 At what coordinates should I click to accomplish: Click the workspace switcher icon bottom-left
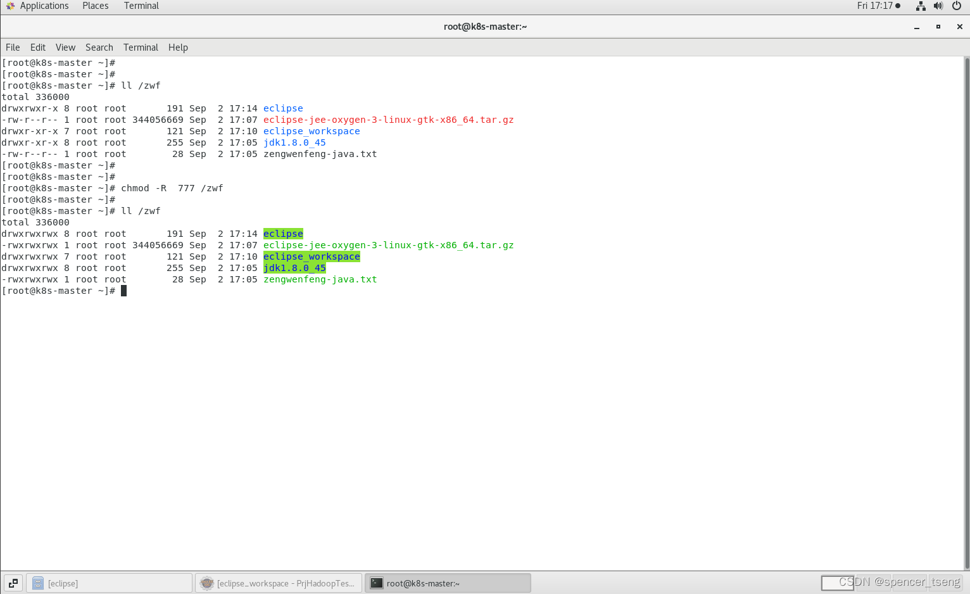(13, 583)
